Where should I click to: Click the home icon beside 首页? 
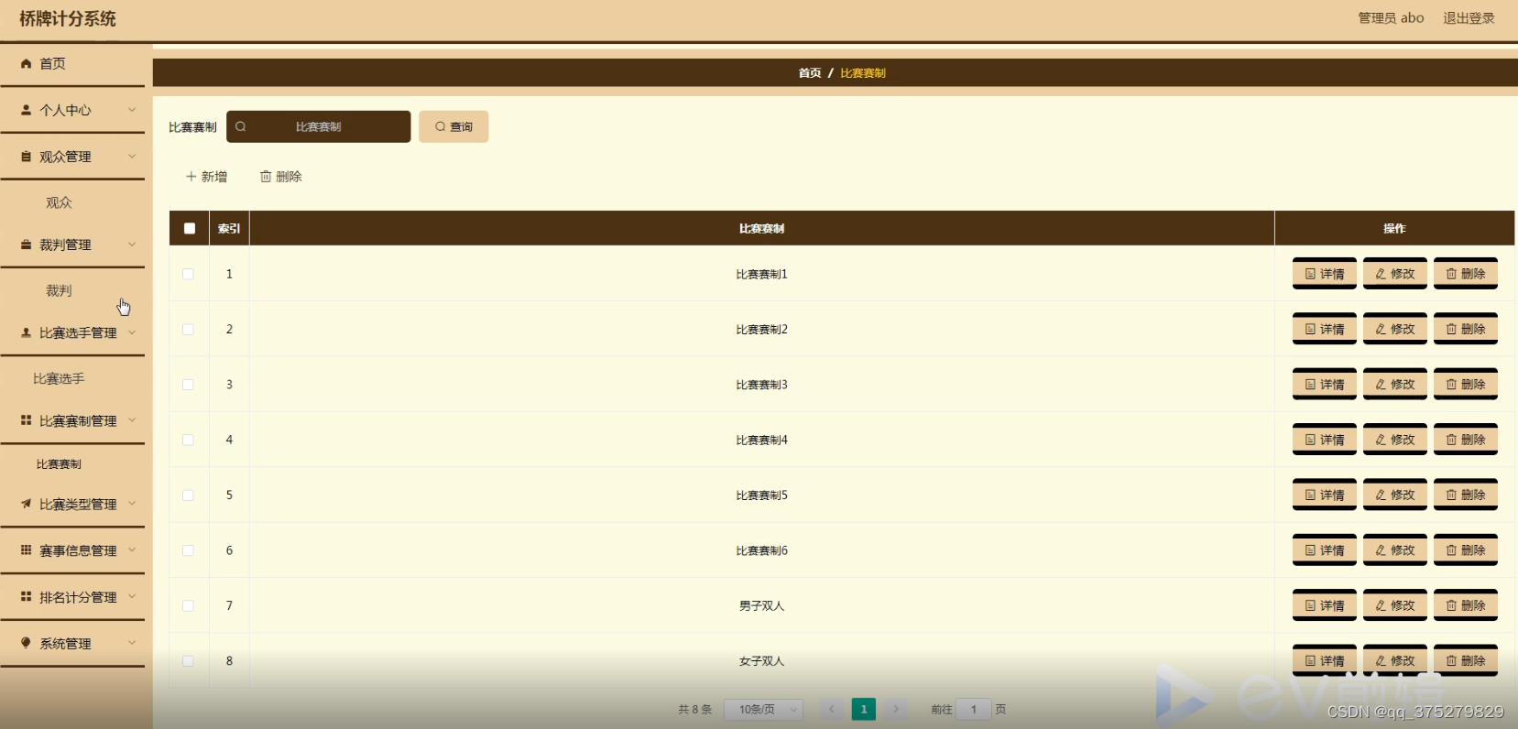(x=27, y=64)
